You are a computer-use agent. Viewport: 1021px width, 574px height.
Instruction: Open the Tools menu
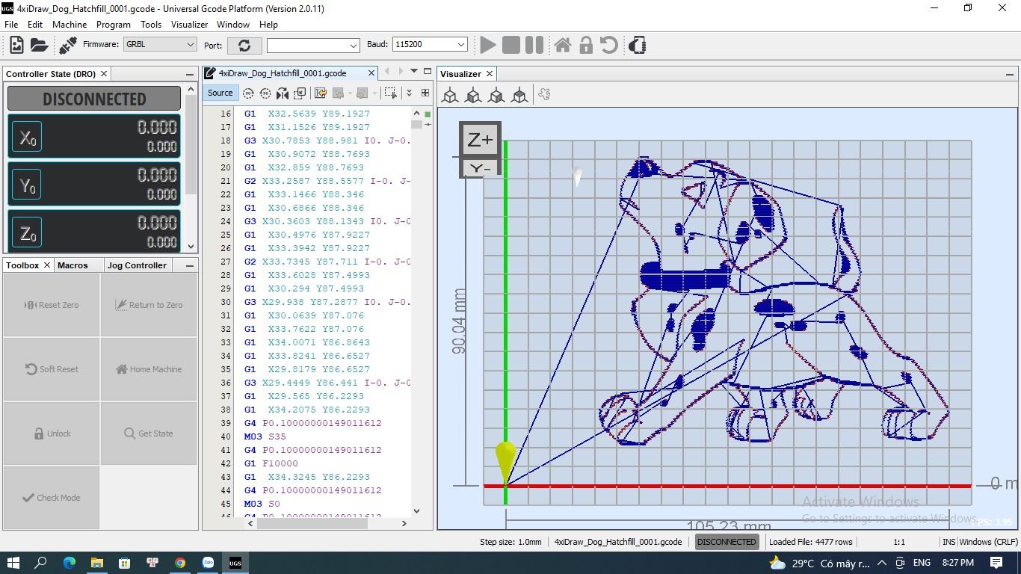(x=151, y=25)
